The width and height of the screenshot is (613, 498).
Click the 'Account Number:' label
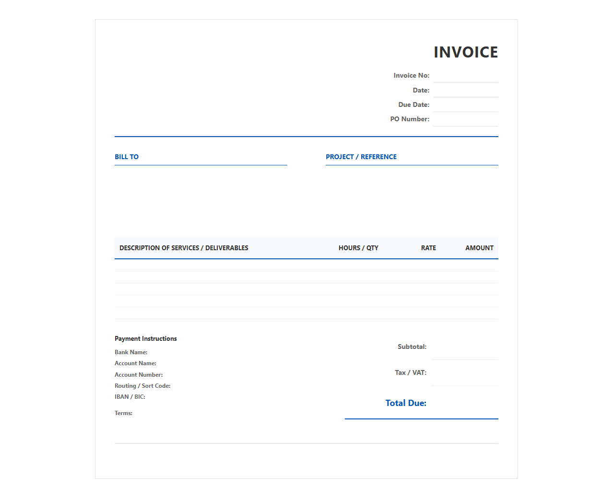(139, 375)
